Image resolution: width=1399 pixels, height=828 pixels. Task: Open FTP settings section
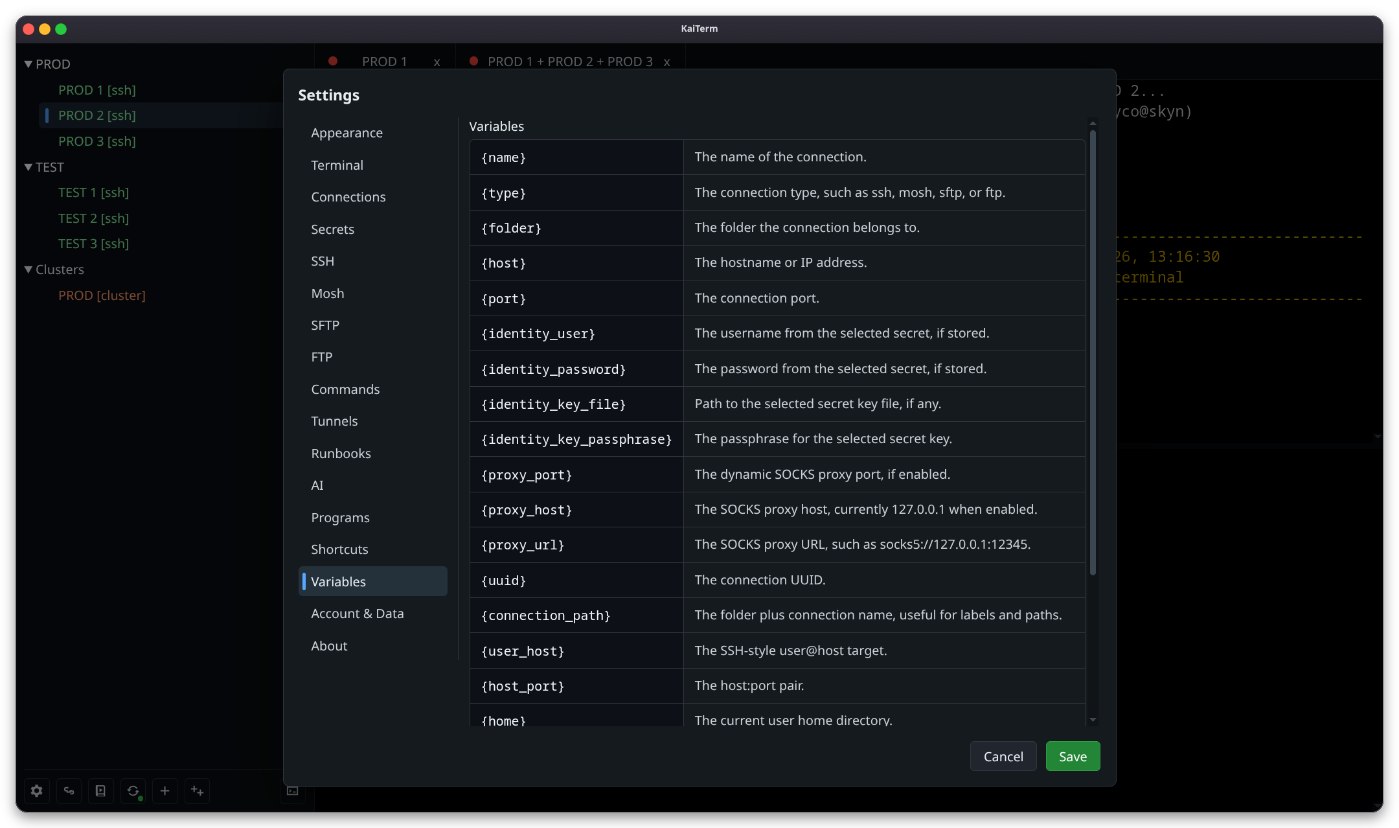coord(373,357)
